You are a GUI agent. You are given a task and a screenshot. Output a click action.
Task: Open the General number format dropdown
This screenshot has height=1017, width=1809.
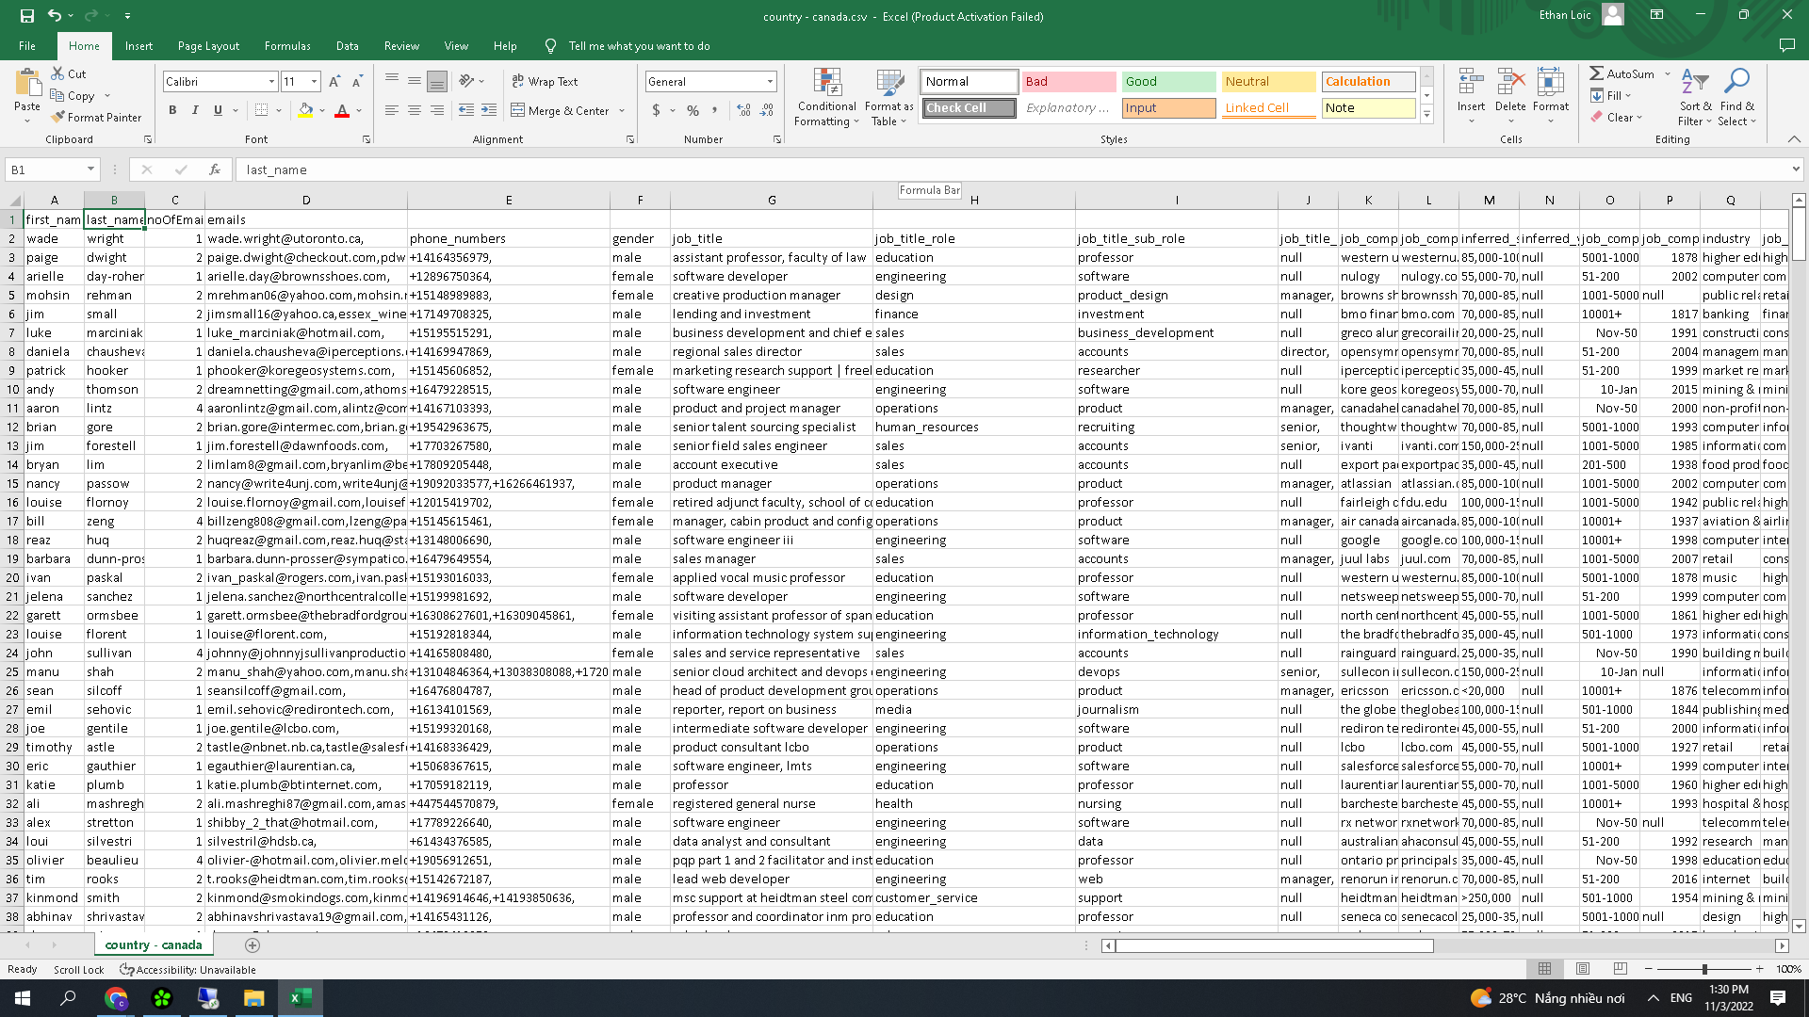click(770, 82)
